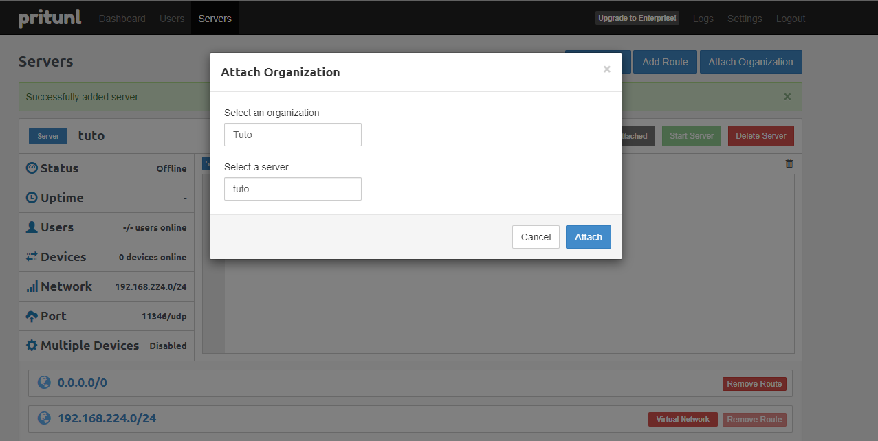This screenshot has height=441, width=878.
Task: Click the Servers page heading
Action: (x=45, y=61)
